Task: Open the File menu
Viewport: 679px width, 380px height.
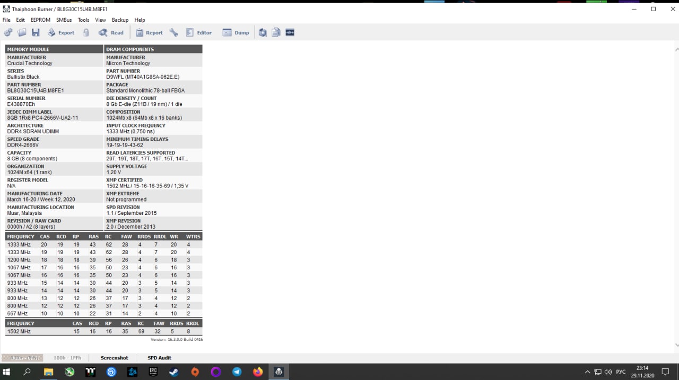Action: [x=6, y=20]
